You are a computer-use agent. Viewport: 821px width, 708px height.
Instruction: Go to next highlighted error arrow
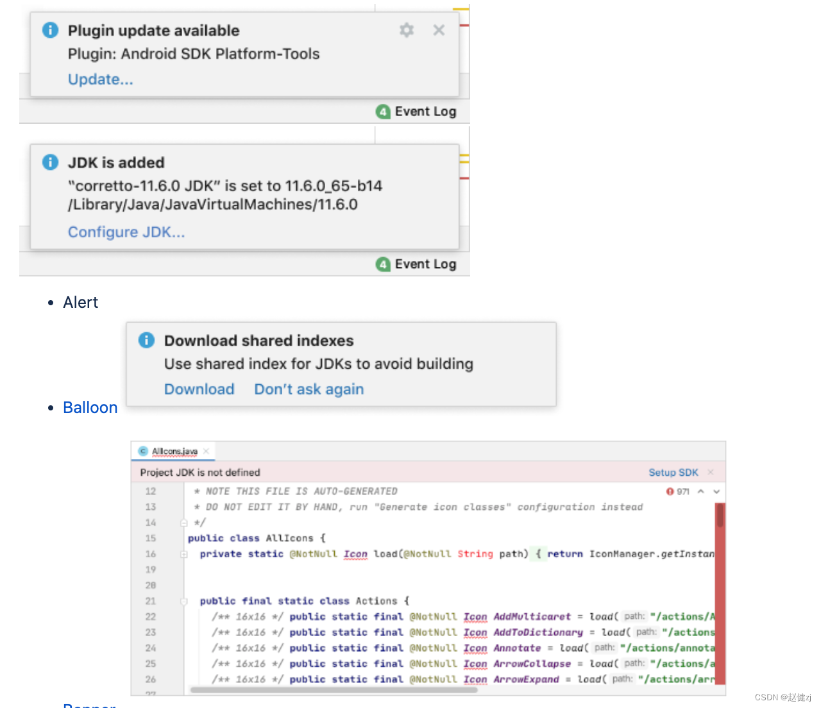pyautogui.click(x=716, y=492)
